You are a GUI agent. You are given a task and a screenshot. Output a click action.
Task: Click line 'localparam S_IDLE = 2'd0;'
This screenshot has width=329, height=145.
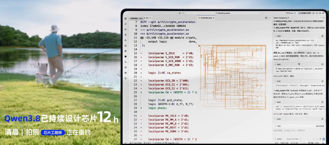171,53
